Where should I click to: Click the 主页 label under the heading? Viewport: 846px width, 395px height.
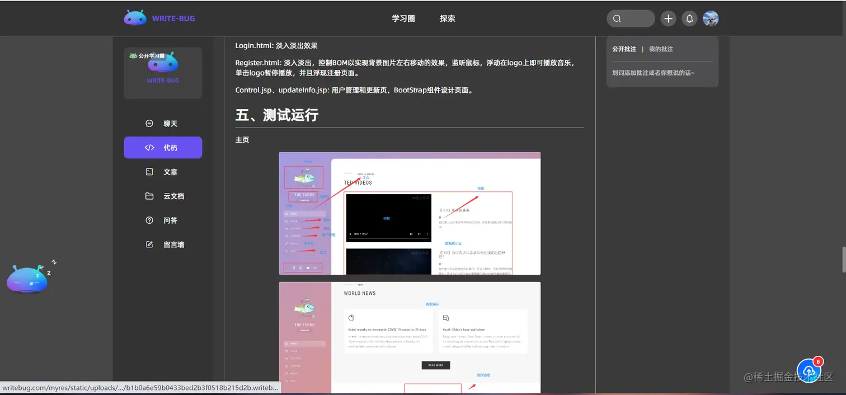coord(242,140)
